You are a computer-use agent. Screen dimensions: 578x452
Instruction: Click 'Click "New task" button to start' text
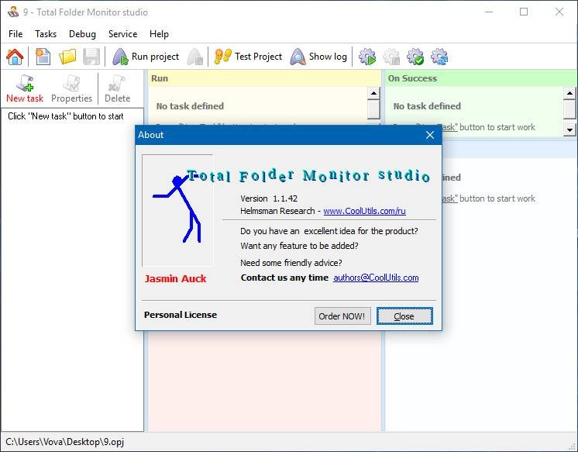click(66, 116)
